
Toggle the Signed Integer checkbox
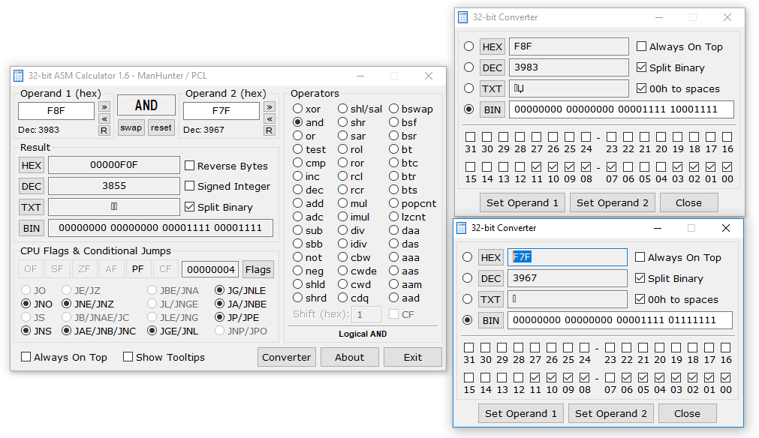pyautogui.click(x=191, y=186)
